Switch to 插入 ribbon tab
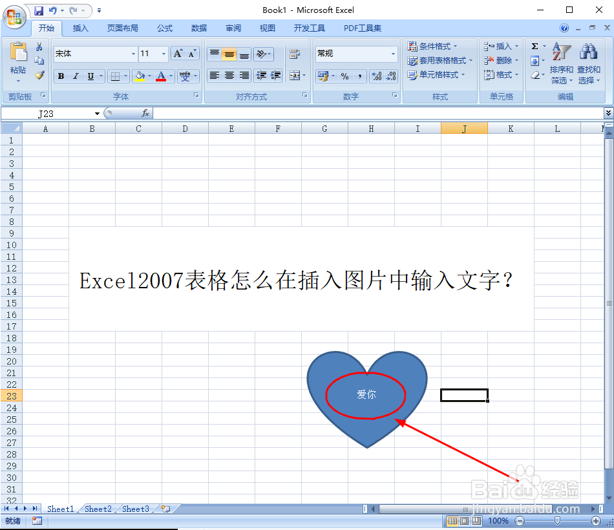 (80, 28)
